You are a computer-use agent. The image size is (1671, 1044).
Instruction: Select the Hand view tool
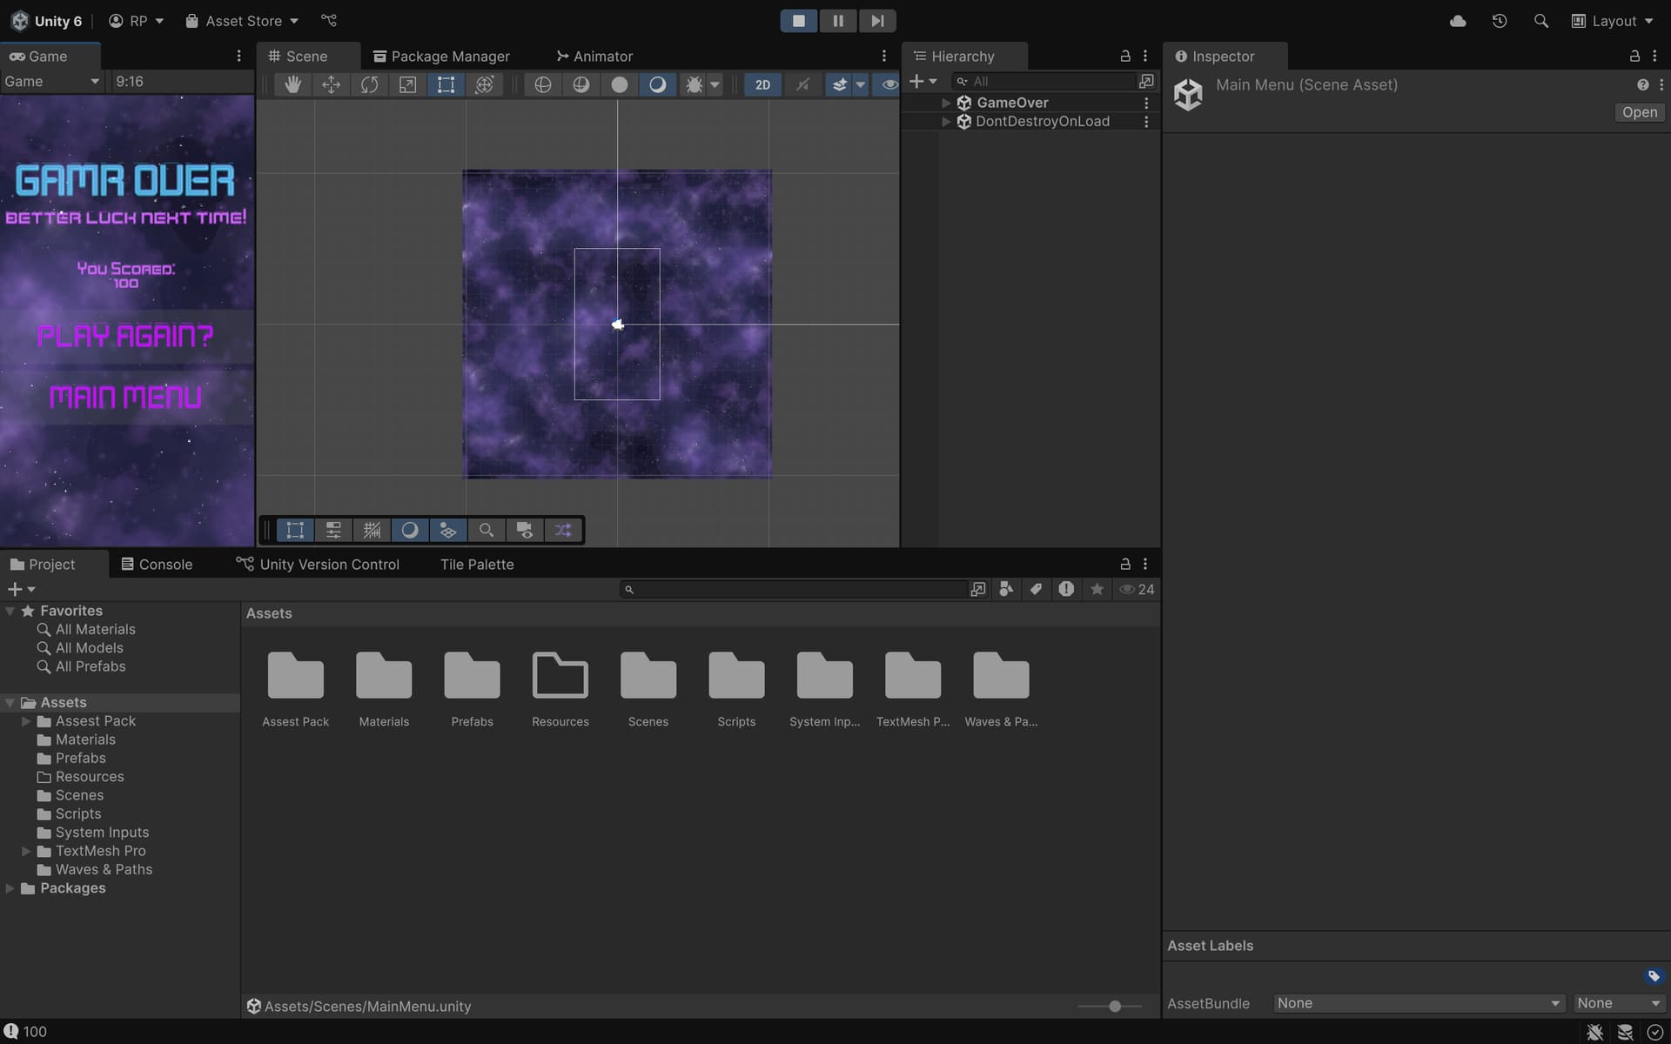click(293, 84)
